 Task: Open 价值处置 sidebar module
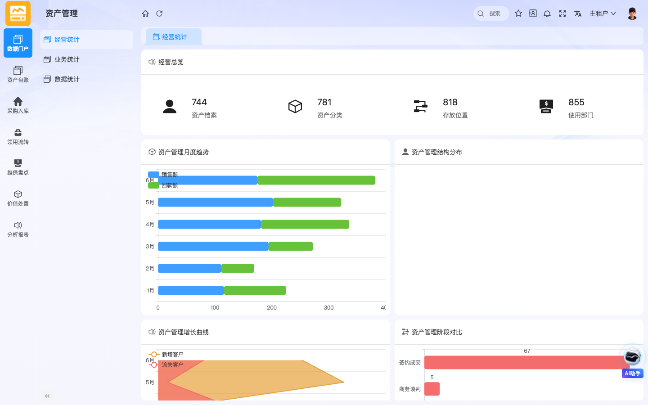click(18, 198)
